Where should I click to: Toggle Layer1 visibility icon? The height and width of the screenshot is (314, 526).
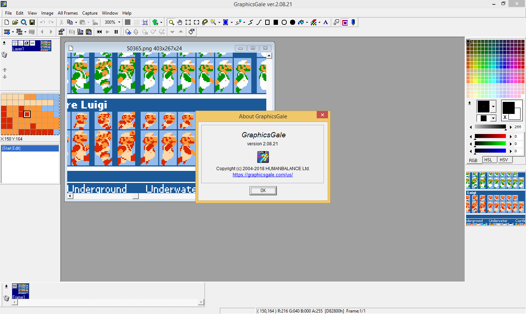(15, 43)
